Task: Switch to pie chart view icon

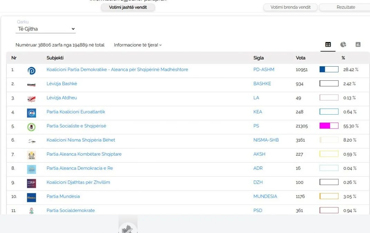Action: click(343, 45)
